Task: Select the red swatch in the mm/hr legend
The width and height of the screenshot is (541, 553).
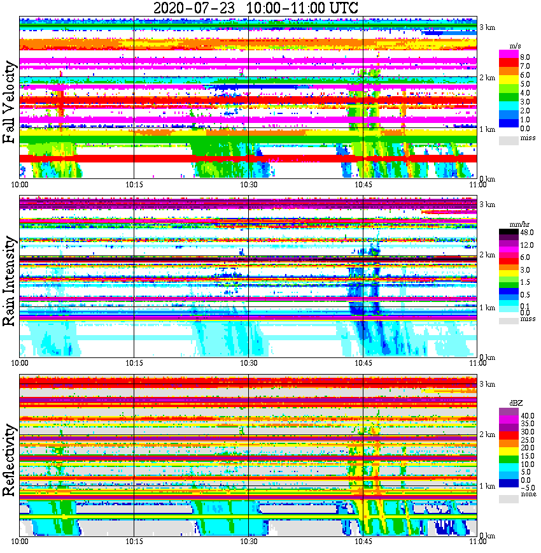Action: (x=509, y=261)
